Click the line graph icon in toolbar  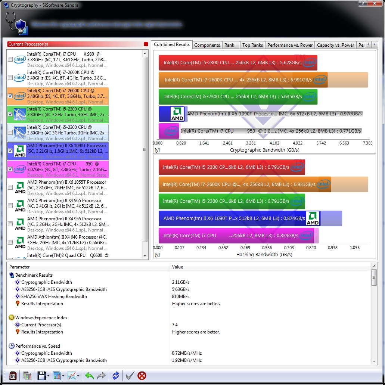click(72, 375)
